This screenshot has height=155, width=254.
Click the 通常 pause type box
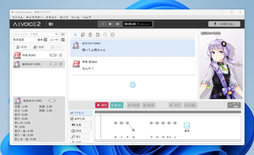tap(187, 126)
